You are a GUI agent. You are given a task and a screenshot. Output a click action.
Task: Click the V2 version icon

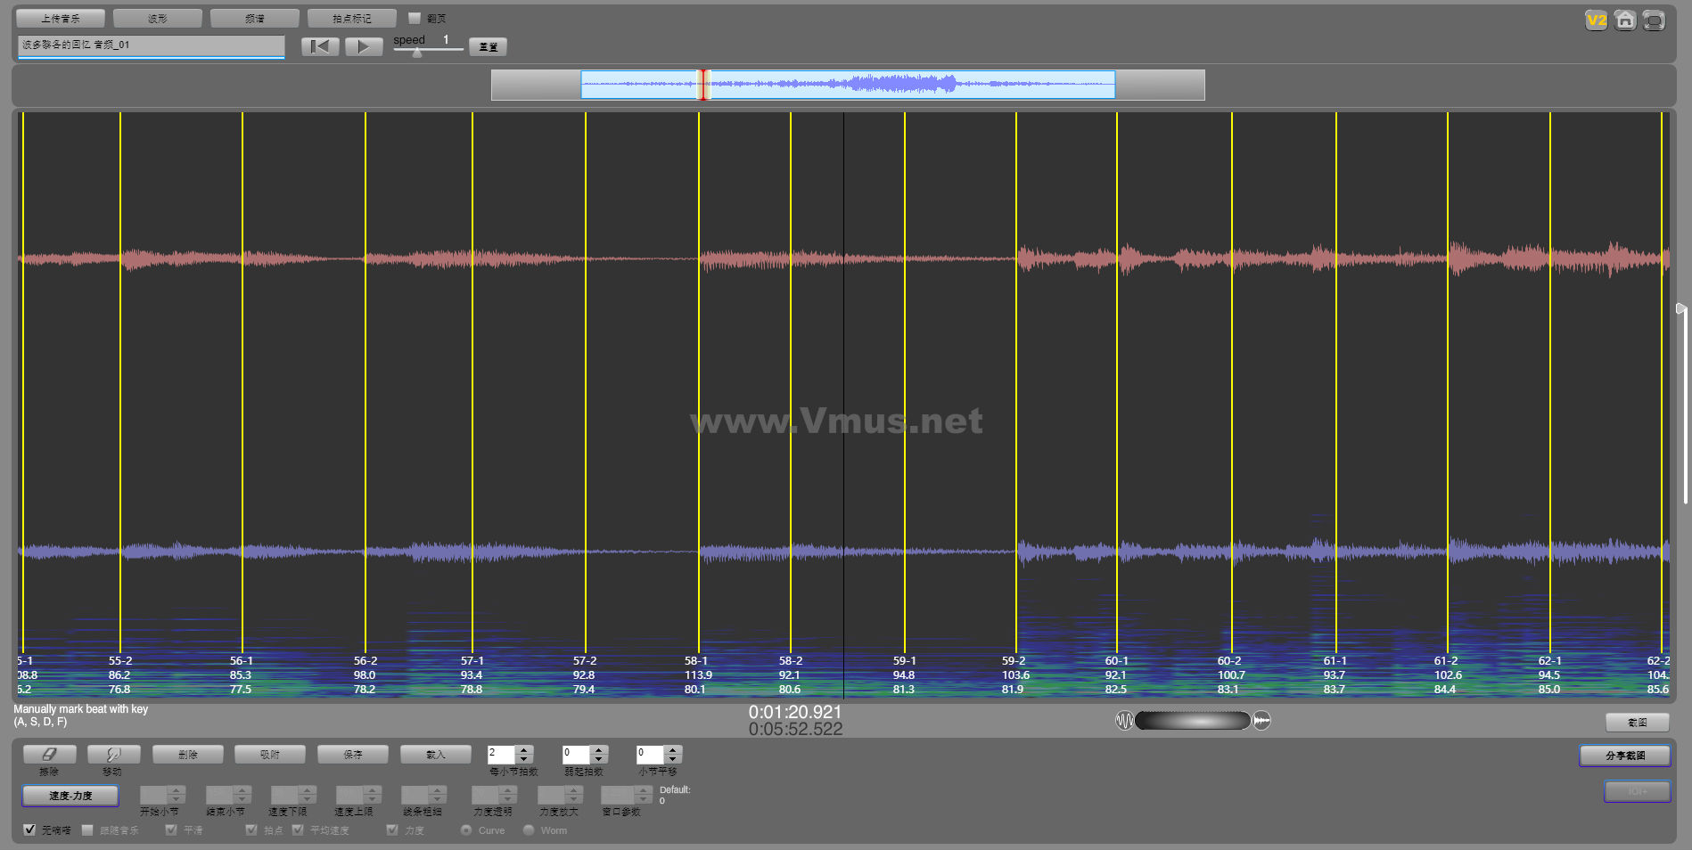click(1596, 20)
